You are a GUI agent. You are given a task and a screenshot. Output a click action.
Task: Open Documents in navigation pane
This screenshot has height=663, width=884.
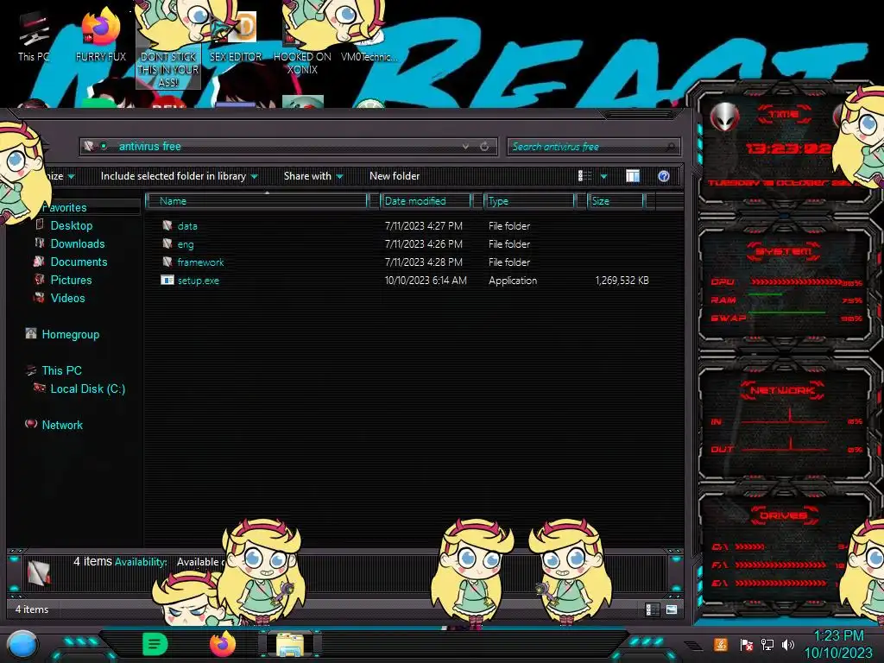pyautogui.click(x=79, y=262)
